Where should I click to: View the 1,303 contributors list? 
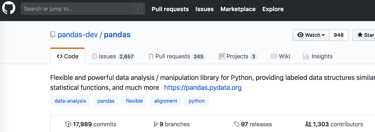pos(334,124)
